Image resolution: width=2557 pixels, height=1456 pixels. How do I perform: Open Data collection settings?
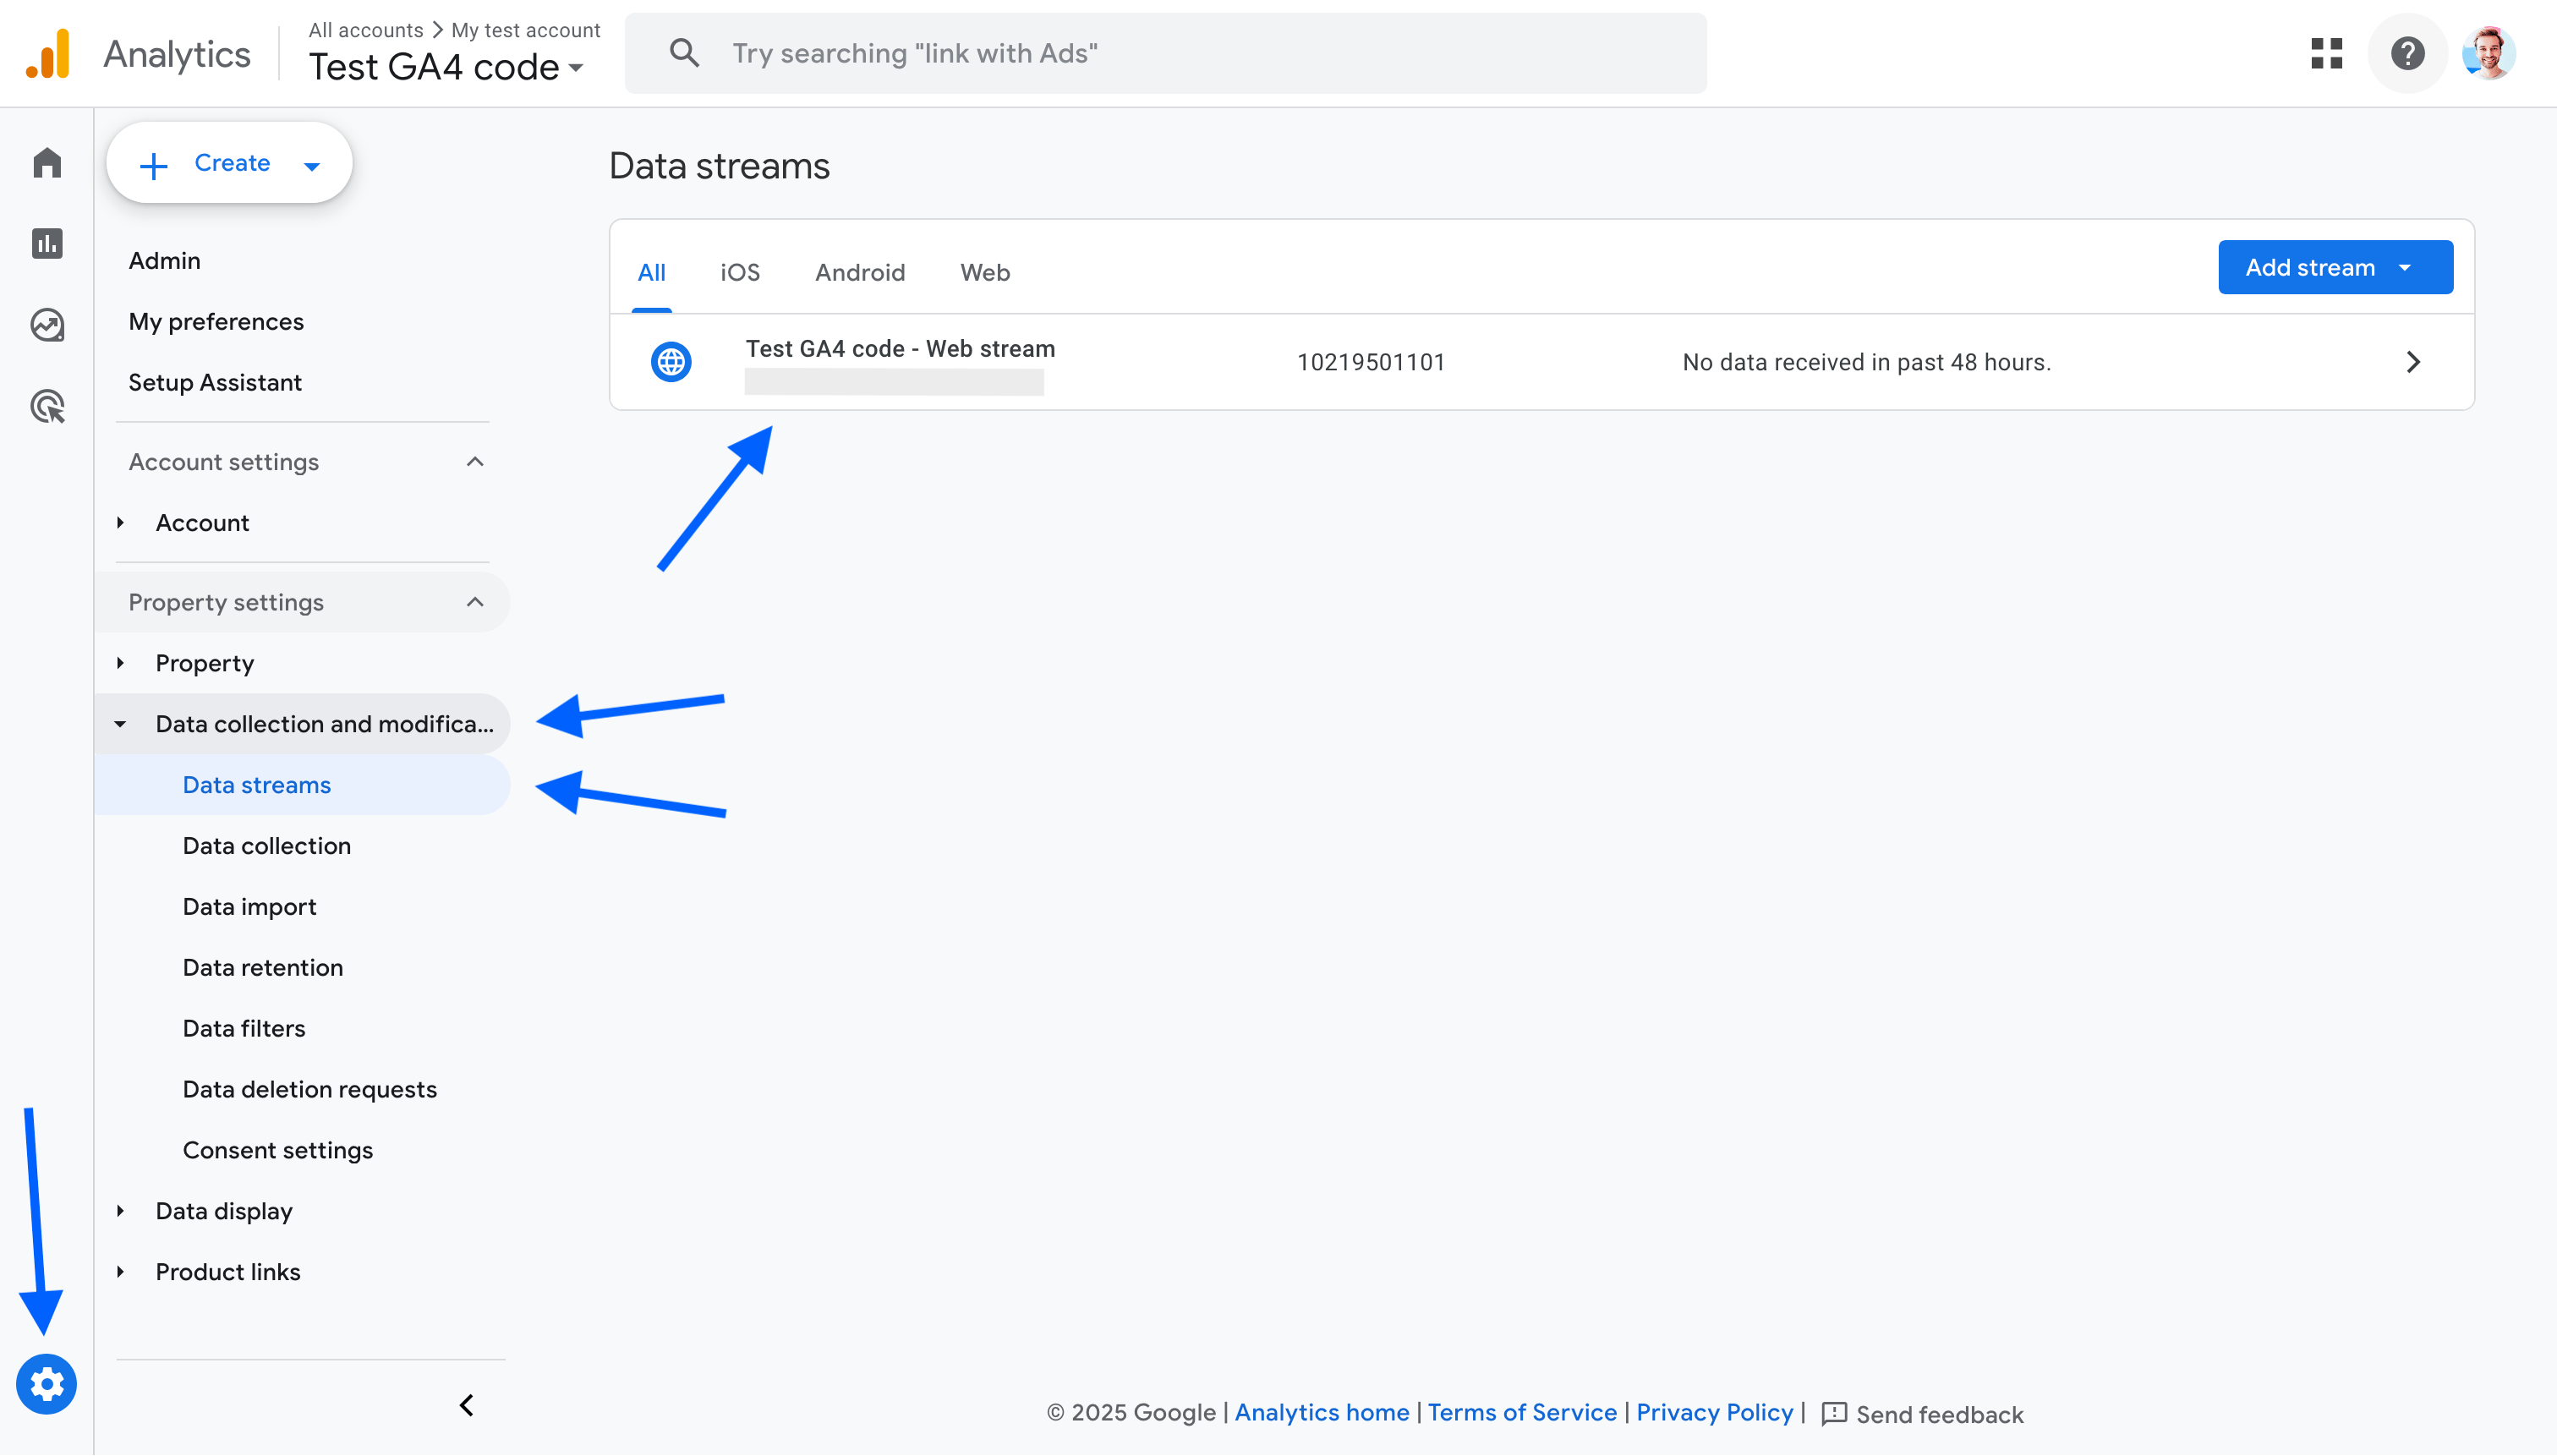[x=267, y=845]
